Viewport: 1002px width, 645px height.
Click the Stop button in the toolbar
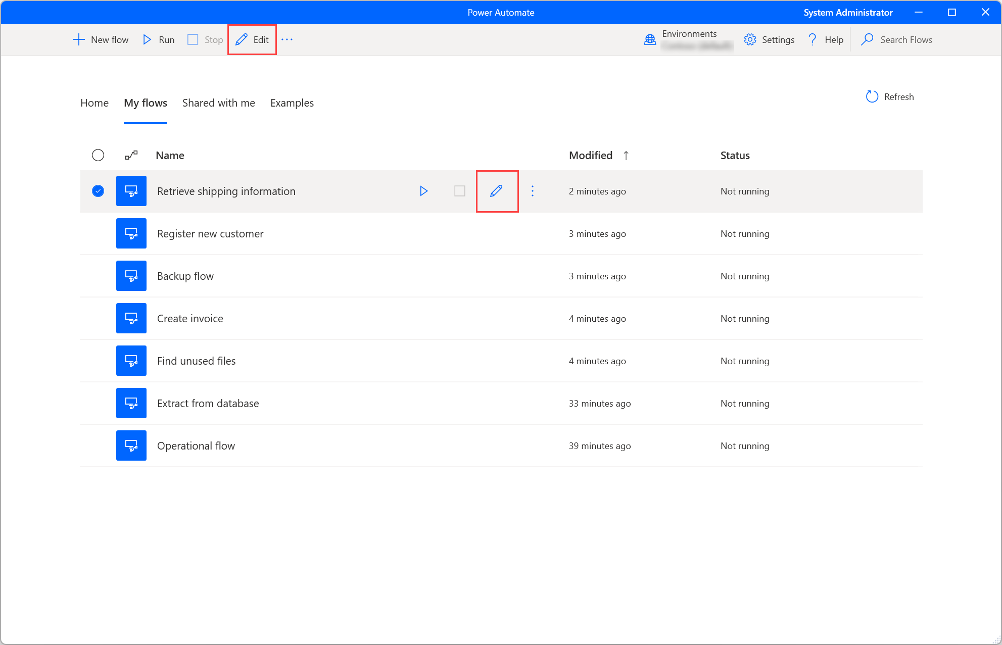tap(204, 39)
